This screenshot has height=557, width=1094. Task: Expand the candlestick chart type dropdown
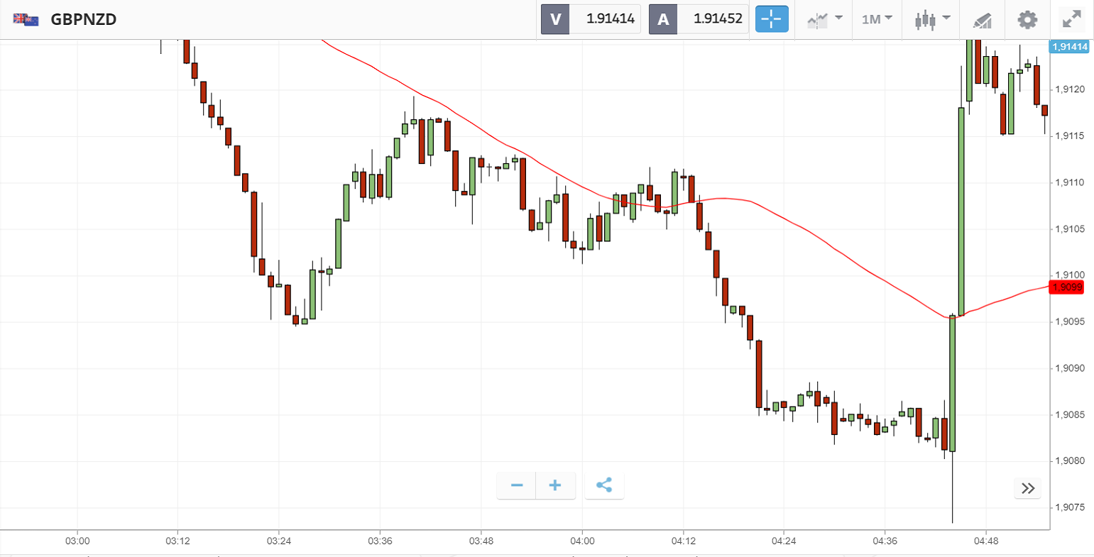point(932,19)
